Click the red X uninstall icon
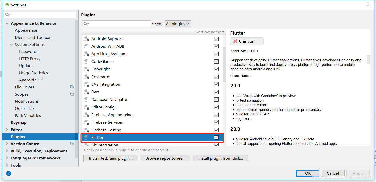The height and width of the screenshot is (182, 376). pyautogui.click(x=235, y=41)
